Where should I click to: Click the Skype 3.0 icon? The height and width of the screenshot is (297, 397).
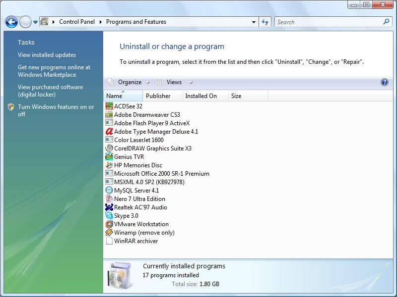pos(109,215)
